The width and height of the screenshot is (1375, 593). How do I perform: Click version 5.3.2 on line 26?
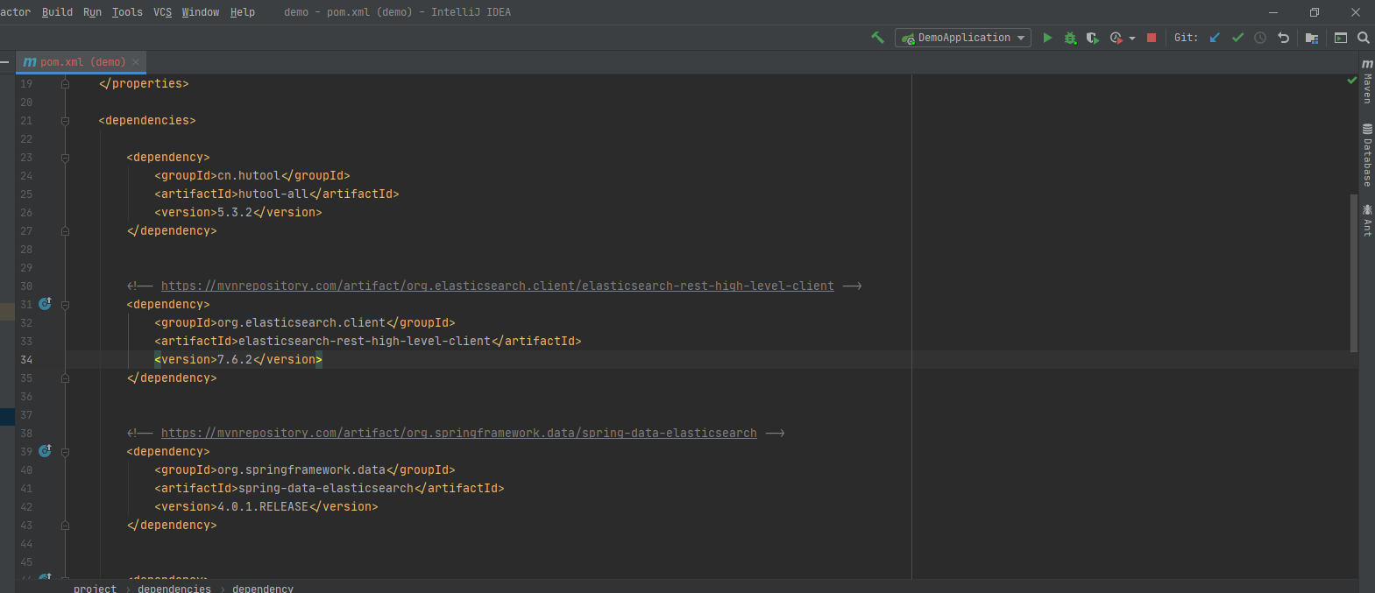click(235, 212)
